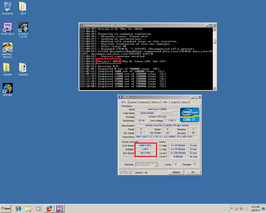Open Windows Explorer taskbar icon
This screenshot has height=213, width=266.
(x=28, y=209)
